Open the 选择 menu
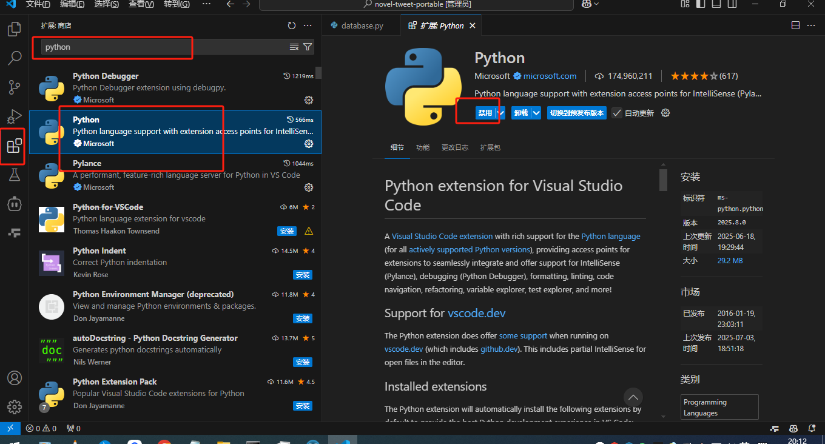 point(107,4)
